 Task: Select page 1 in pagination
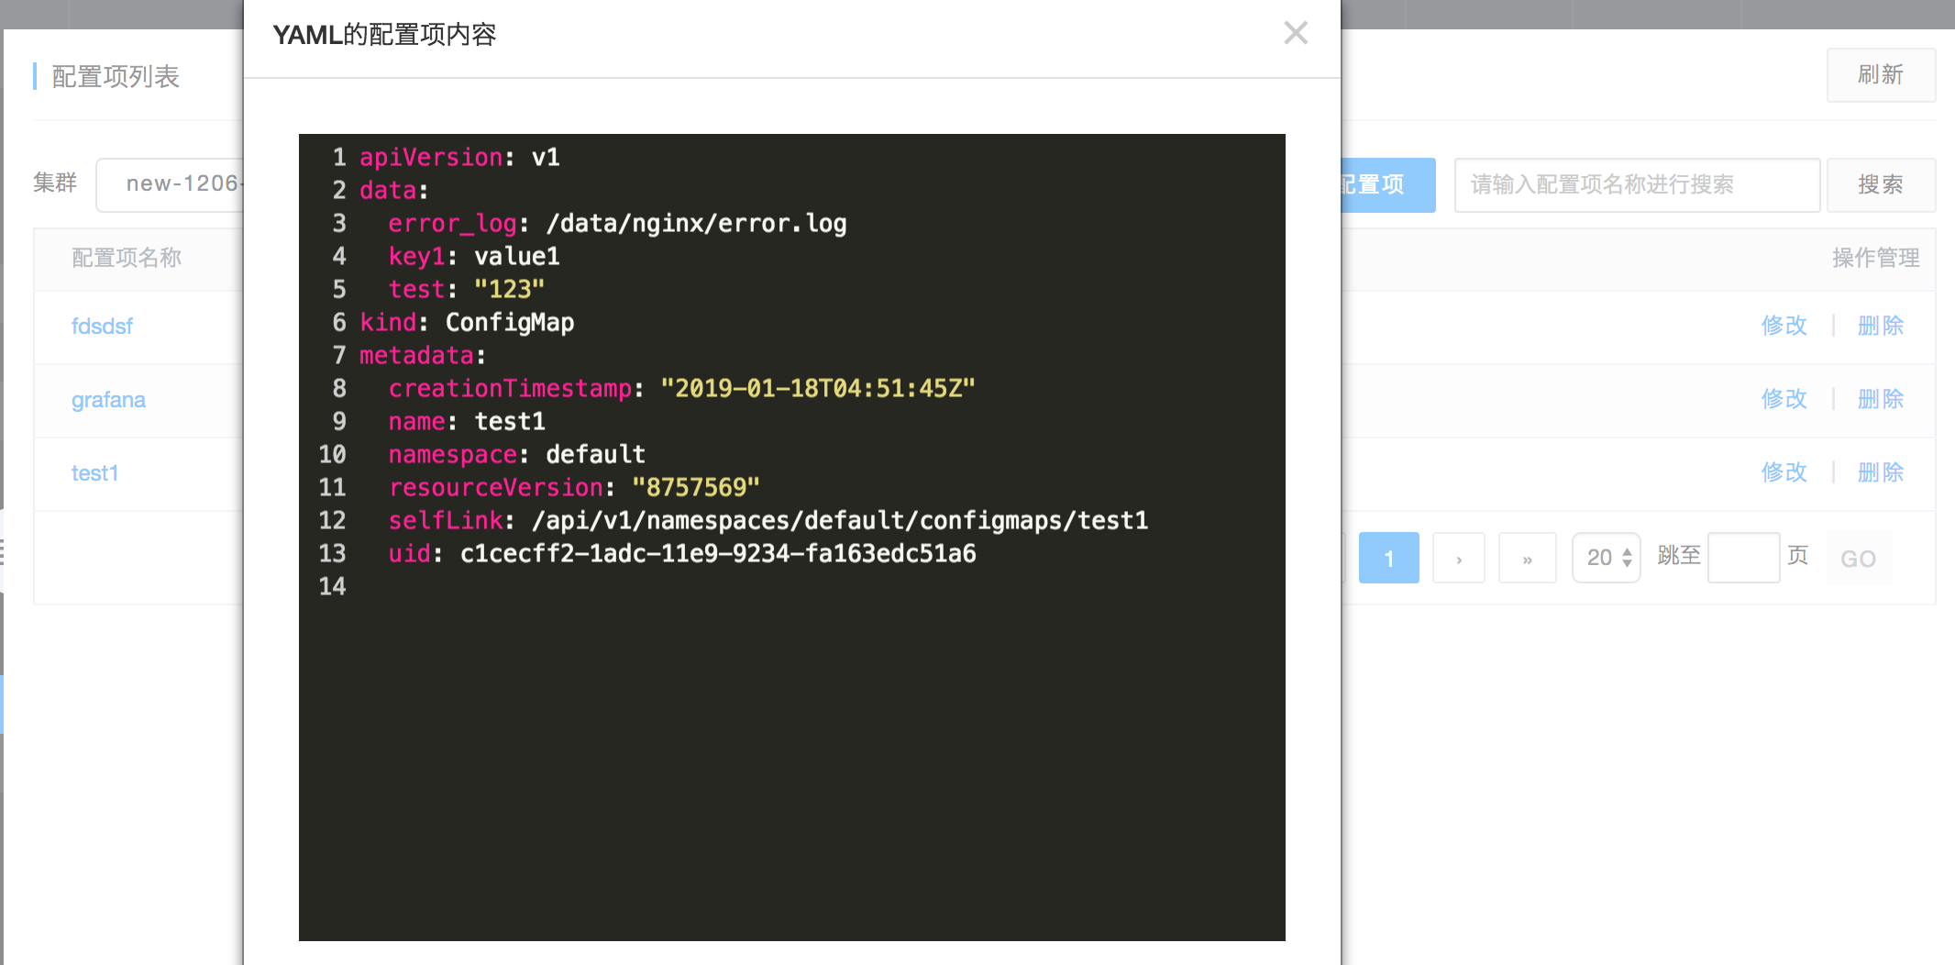[1388, 558]
